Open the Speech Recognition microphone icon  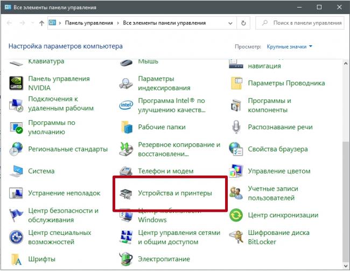pos(236,127)
